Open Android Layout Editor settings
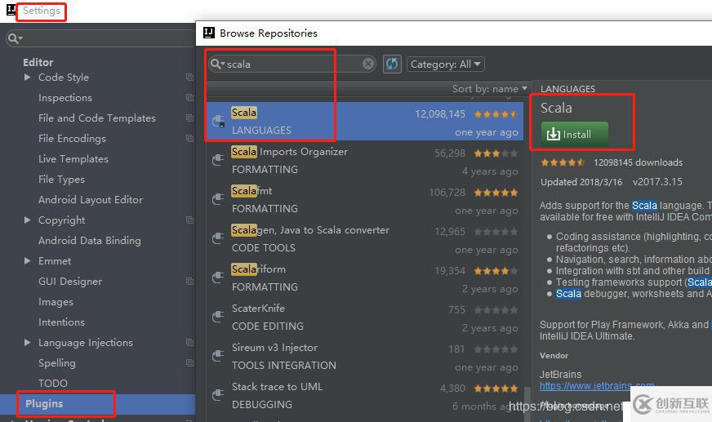The width and height of the screenshot is (712, 422). [x=91, y=200]
